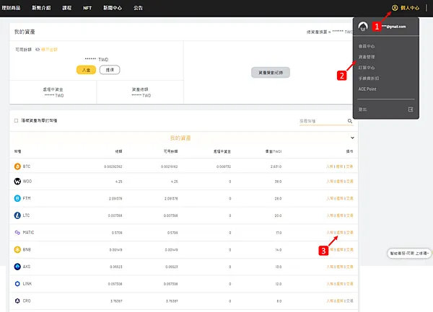433x312 pixels.
Task: Click the withdraw-coin link in MATIC row
Action: 340,232
